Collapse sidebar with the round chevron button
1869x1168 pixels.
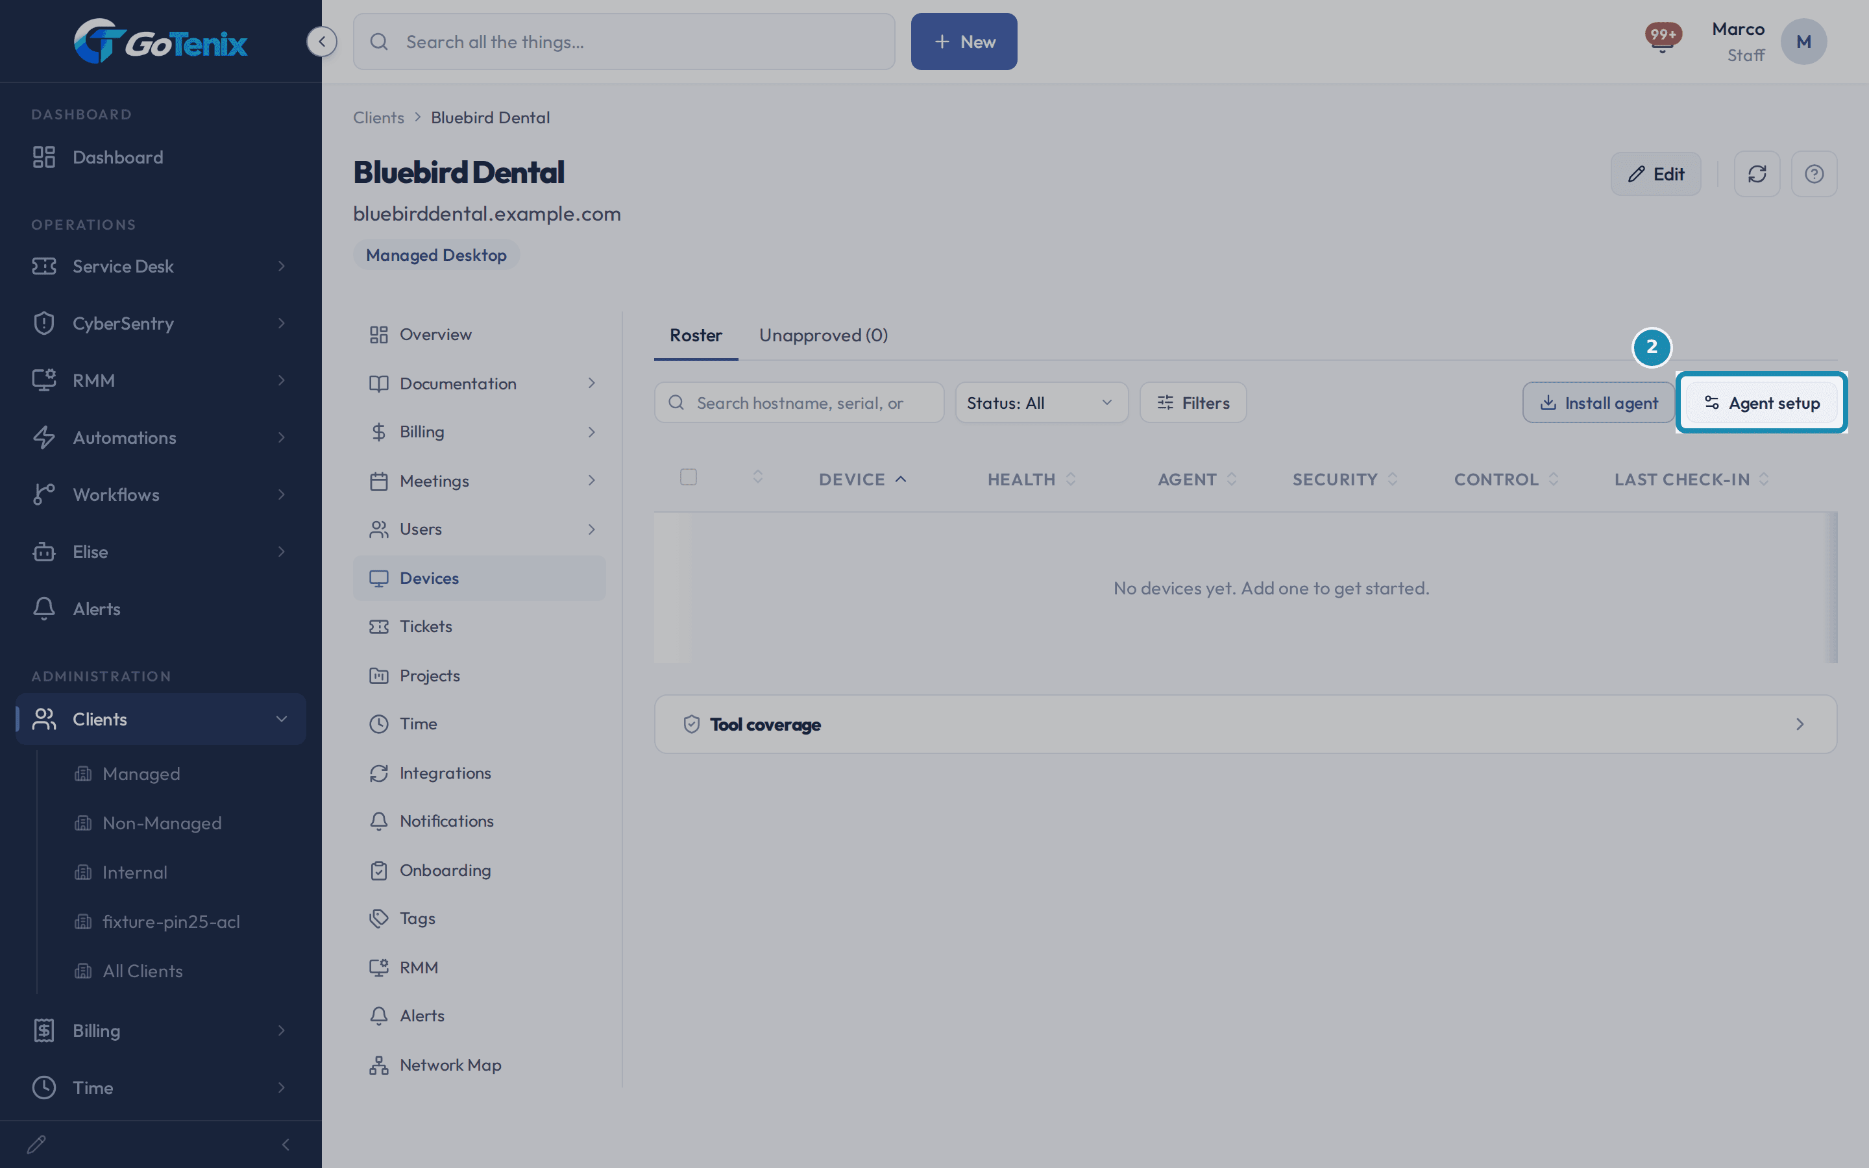(x=321, y=41)
